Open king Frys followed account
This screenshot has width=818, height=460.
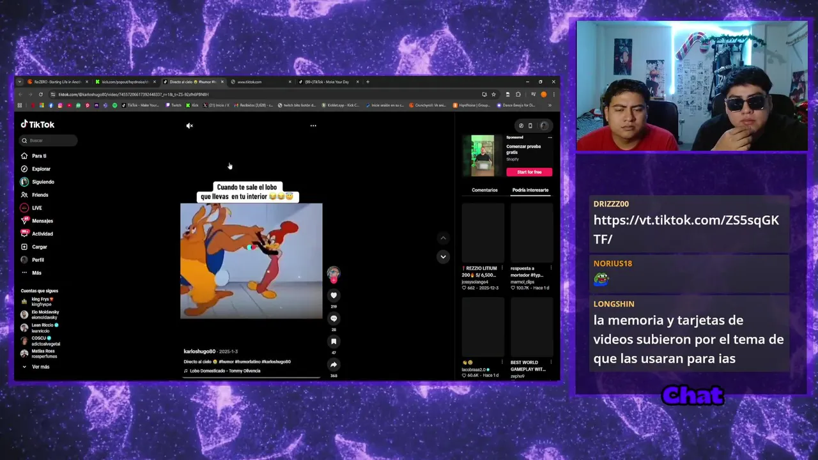point(37,302)
